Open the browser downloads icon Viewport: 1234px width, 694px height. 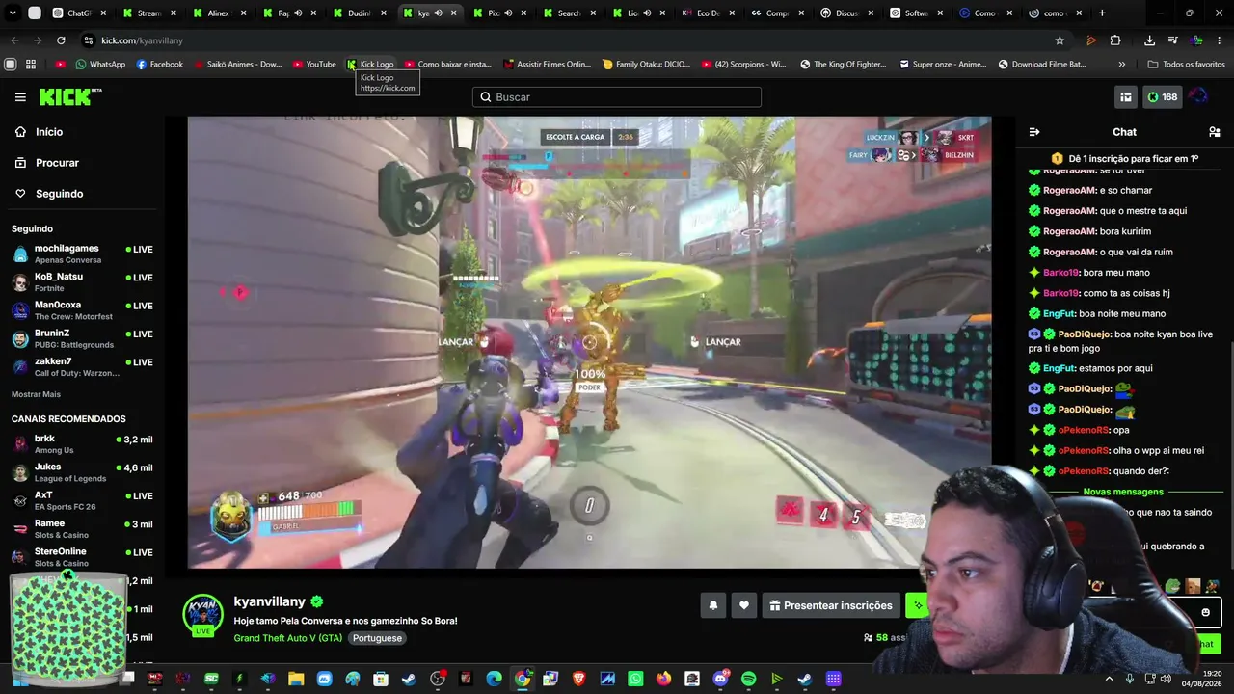pyautogui.click(x=1149, y=40)
